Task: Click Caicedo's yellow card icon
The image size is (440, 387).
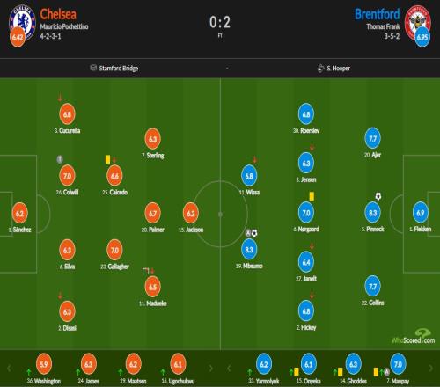Action: [107, 159]
